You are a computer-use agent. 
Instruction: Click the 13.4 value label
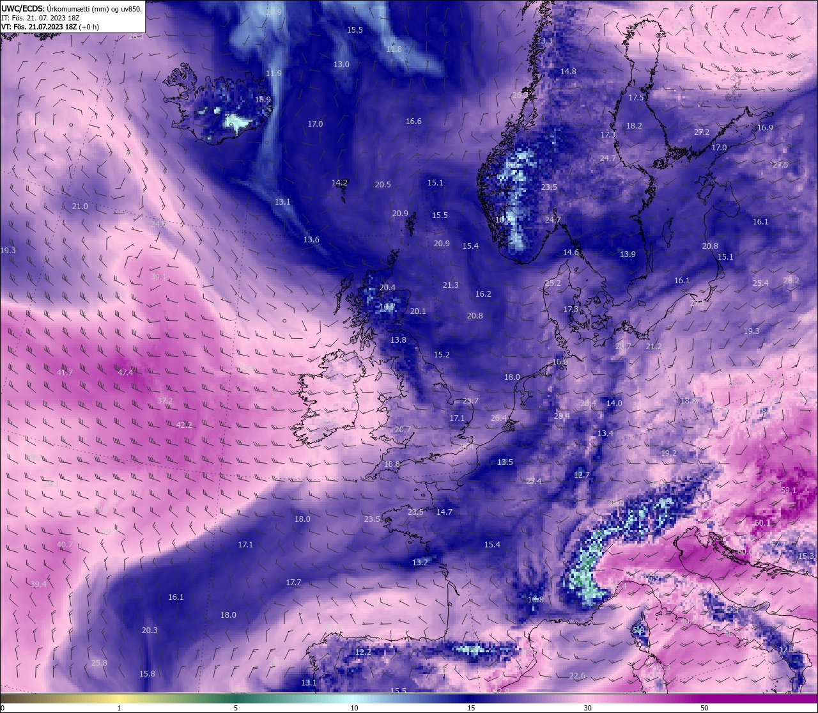(605, 434)
